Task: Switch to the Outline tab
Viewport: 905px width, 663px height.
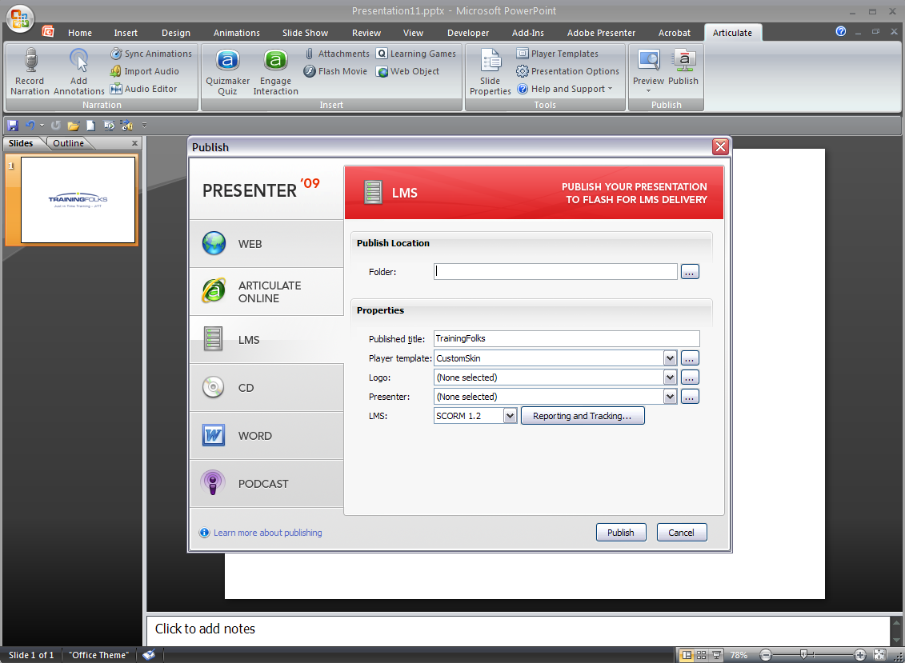Action: (68, 142)
